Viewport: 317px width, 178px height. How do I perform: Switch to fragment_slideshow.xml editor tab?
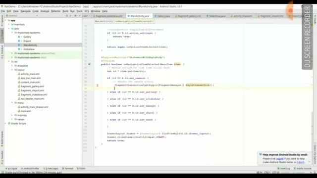click(x=109, y=16)
